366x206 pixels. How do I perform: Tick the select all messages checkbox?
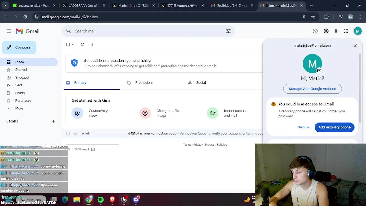pos(68,44)
